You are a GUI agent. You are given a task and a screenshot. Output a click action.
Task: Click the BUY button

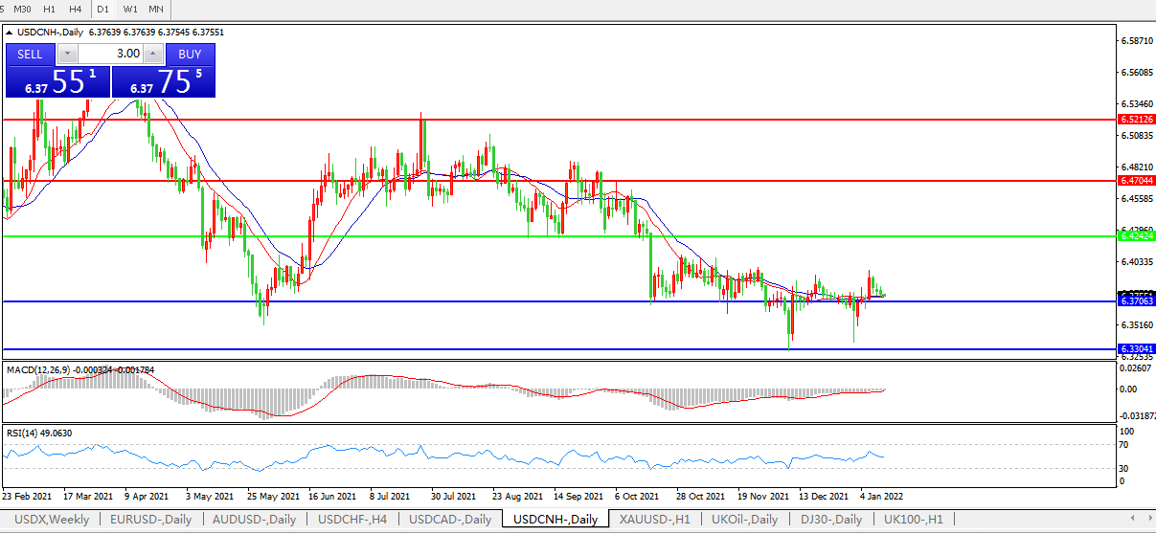(190, 55)
